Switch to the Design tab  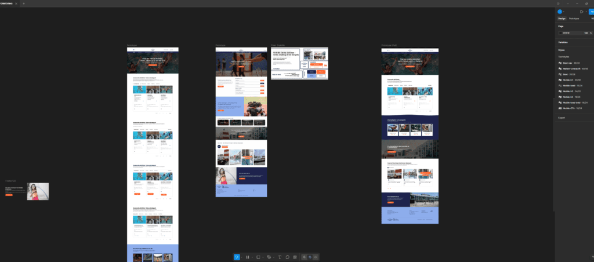click(x=562, y=18)
